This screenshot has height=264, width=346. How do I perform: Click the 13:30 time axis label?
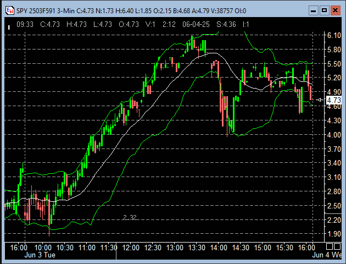tap(197, 248)
